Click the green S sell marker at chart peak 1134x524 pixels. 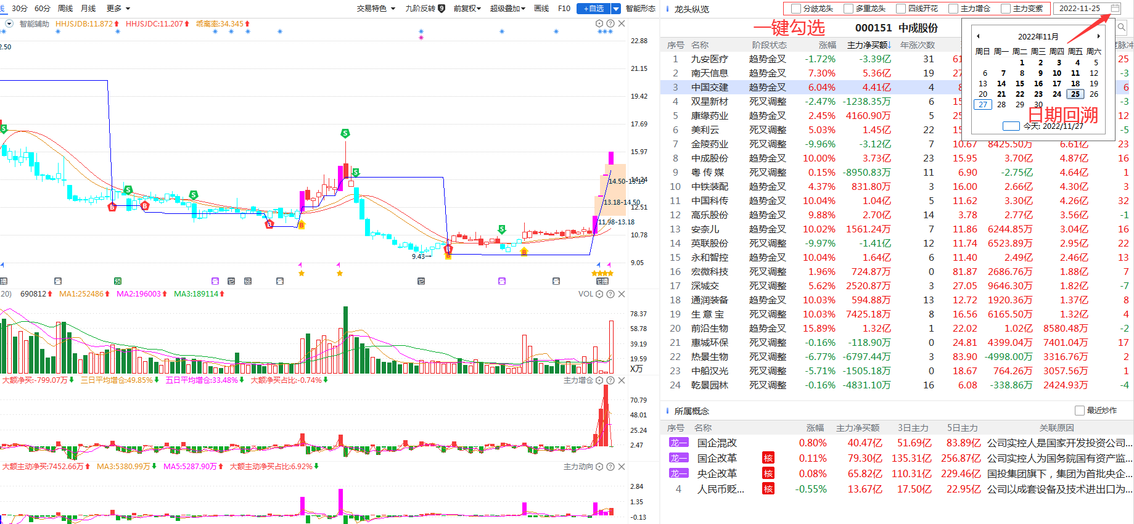[345, 133]
